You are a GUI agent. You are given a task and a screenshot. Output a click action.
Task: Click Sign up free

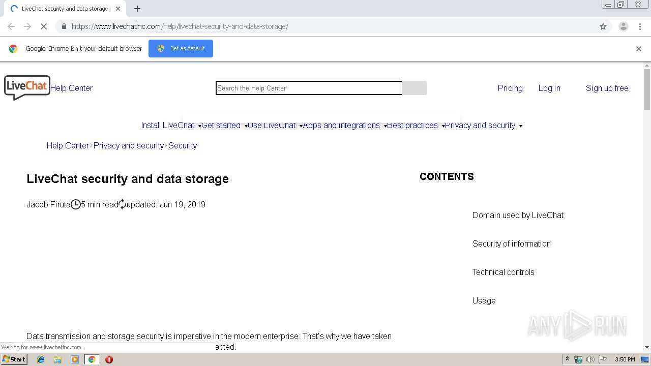[x=607, y=88]
